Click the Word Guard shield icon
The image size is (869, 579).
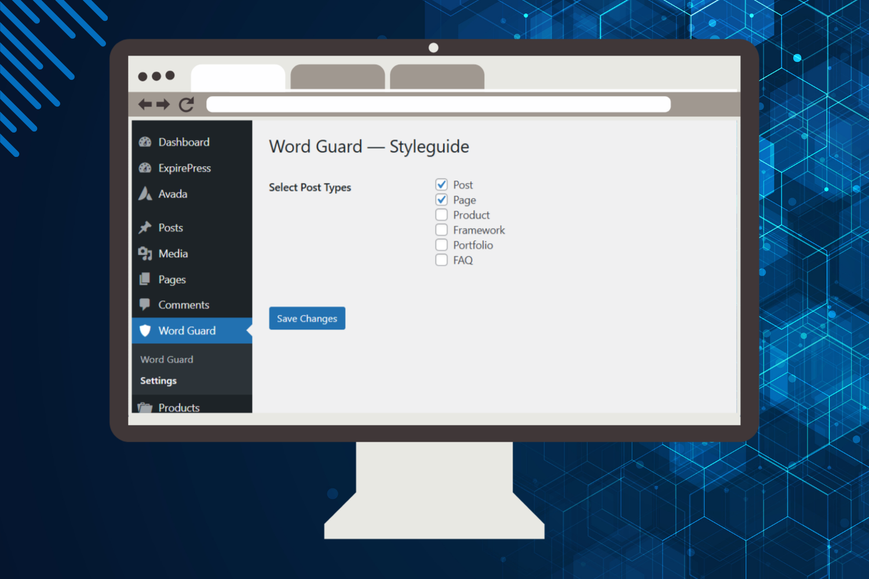(x=145, y=331)
